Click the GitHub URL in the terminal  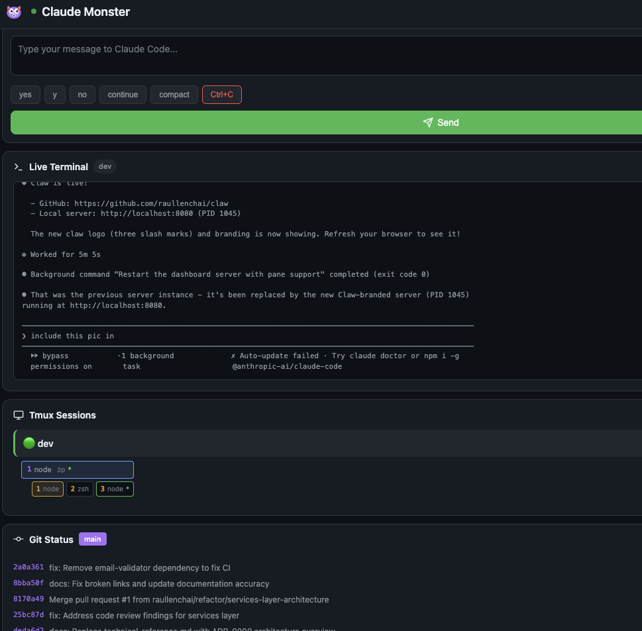[152, 203]
